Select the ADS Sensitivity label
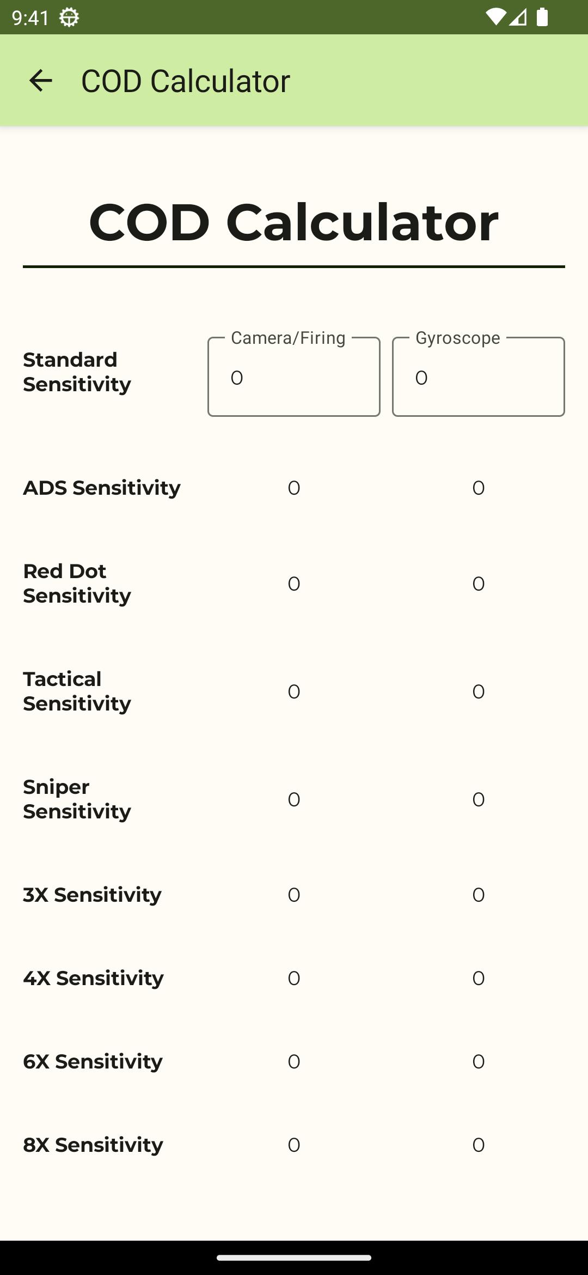The height and width of the screenshot is (1275, 588). click(101, 488)
